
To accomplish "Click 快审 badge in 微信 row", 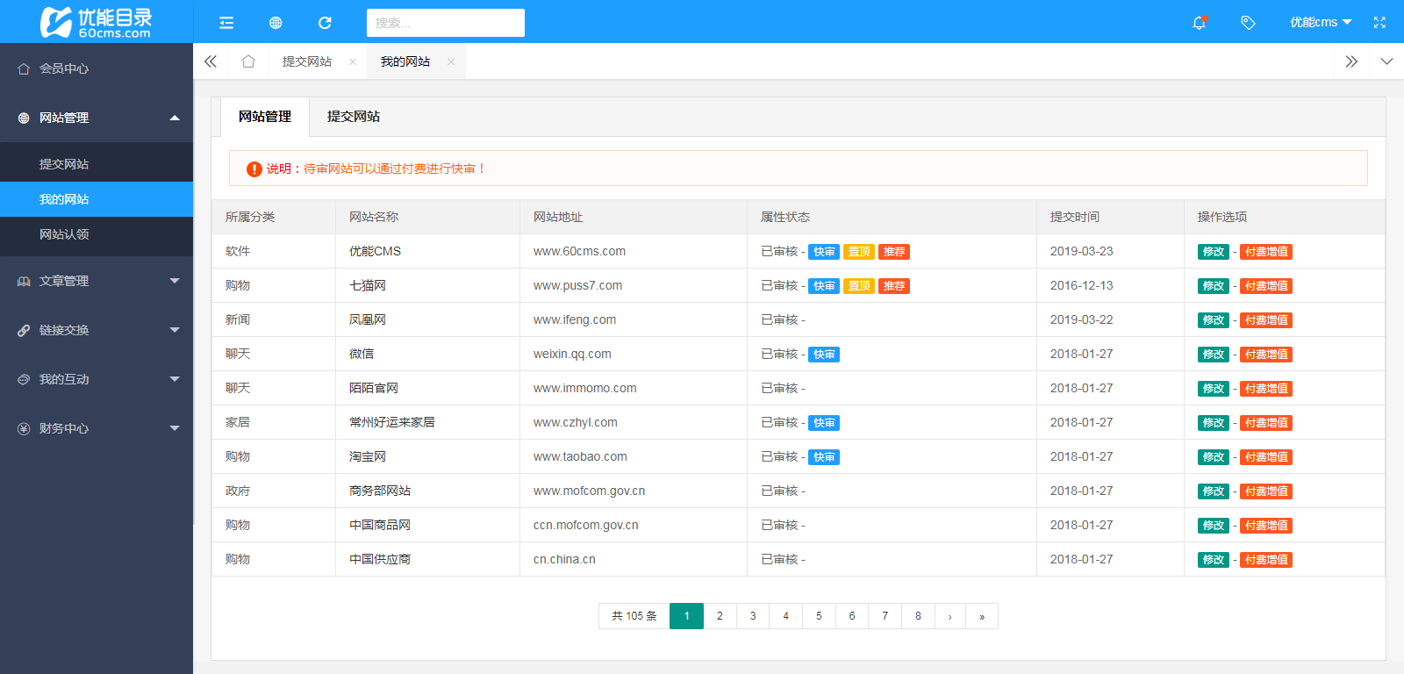I will pos(824,355).
